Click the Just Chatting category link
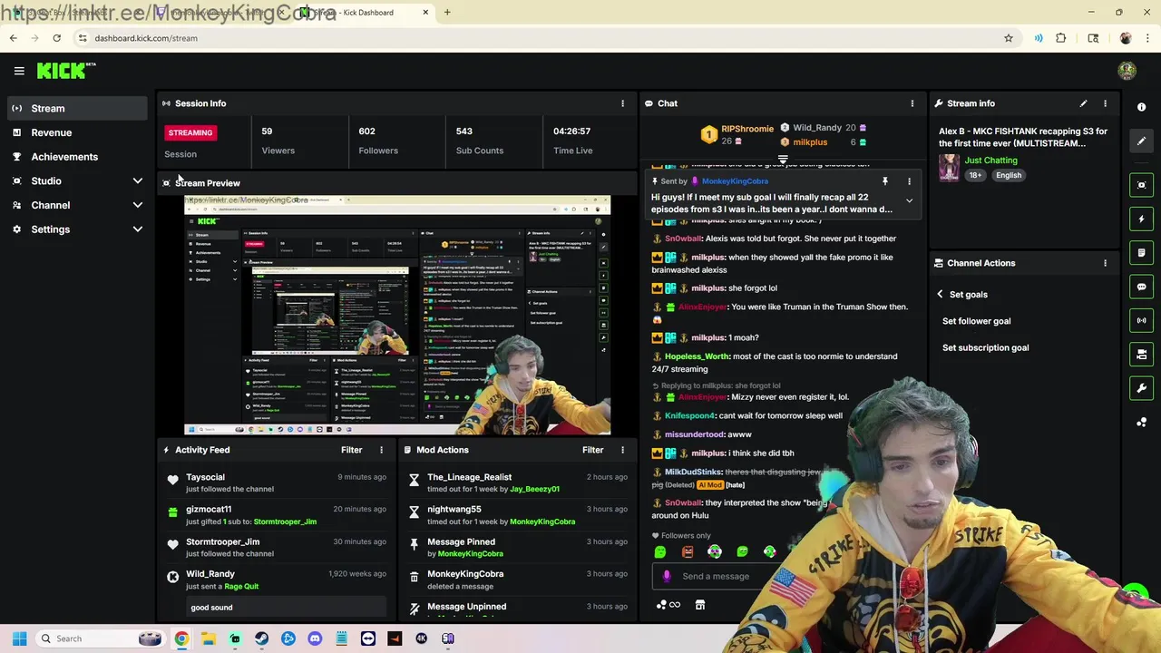1161x653 pixels. (990, 161)
